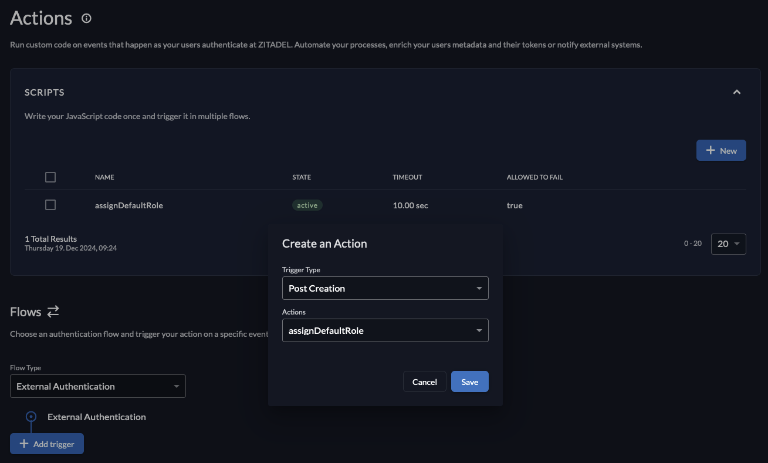Click the New button to create a script
The width and height of the screenshot is (768, 463).
721,150
